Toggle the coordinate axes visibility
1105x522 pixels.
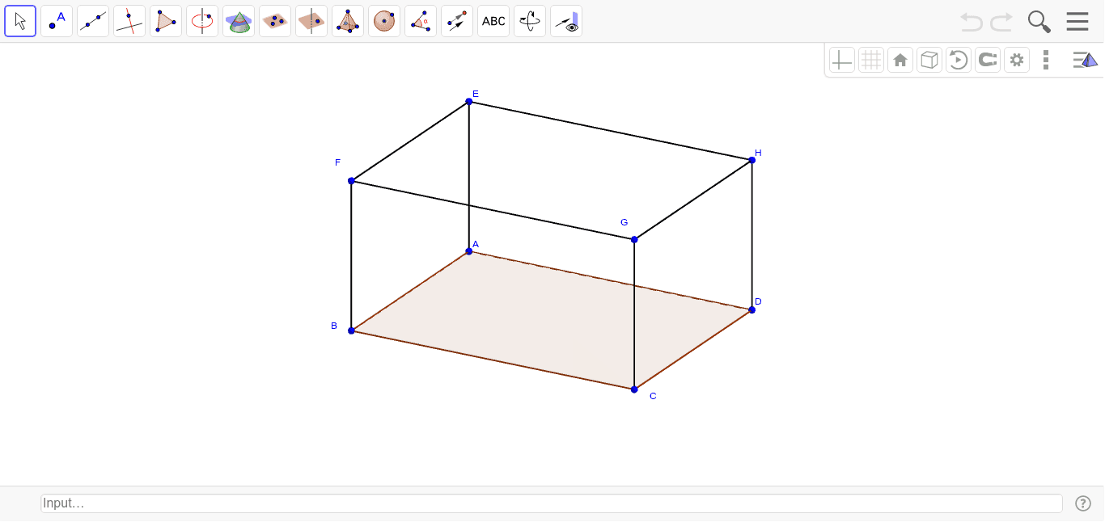pyautogui.click(x=841, y=59)
